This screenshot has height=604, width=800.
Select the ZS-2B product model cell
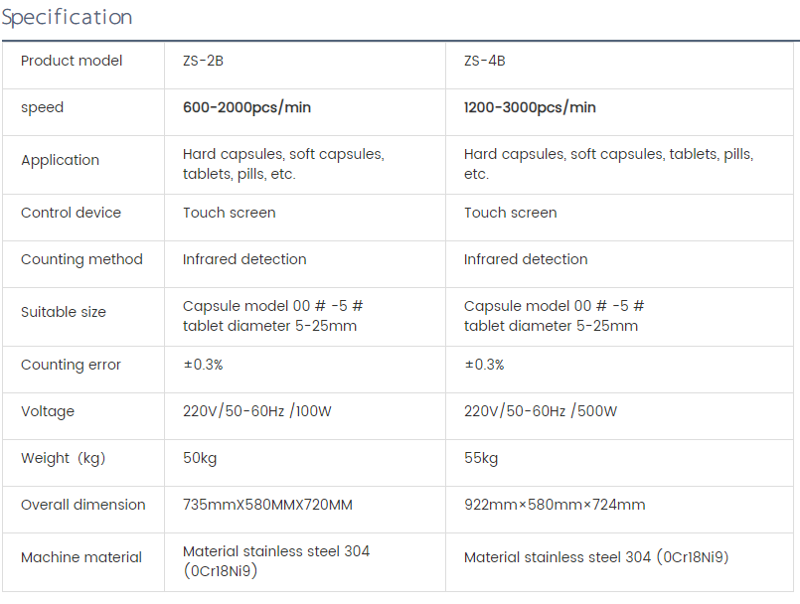203,61
